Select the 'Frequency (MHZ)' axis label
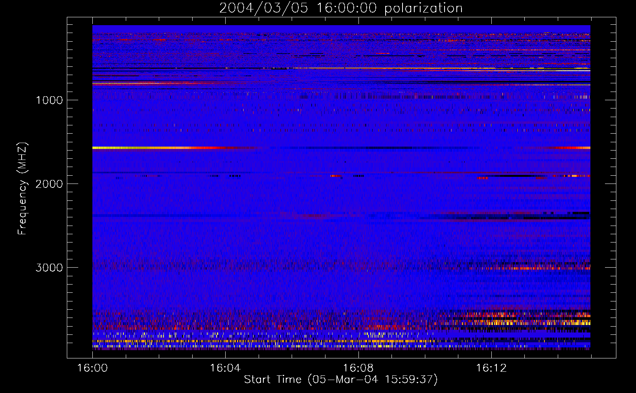This screenshot has width=636, height=393. coord(22,189)
